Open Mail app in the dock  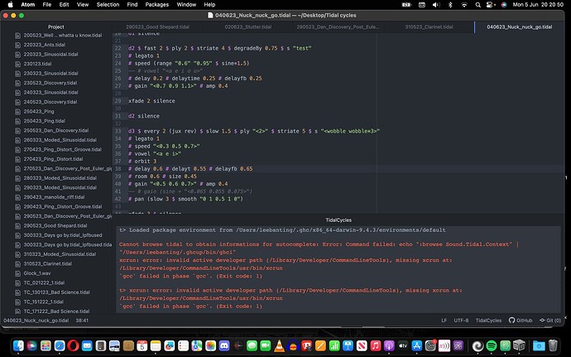point(87,345)
